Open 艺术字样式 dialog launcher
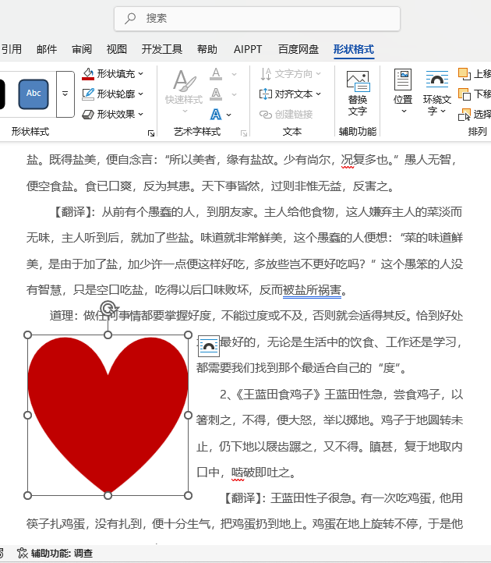The image size is (491, 563). [244, 133]
